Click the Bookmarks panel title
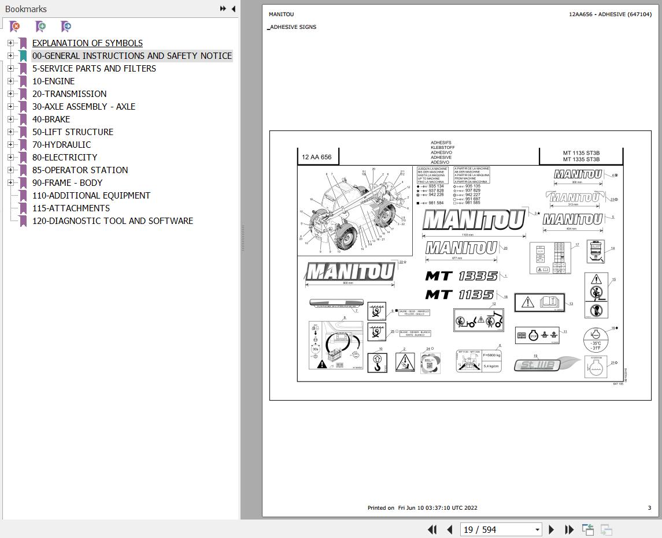662x538 pixels. coord(26,9)
